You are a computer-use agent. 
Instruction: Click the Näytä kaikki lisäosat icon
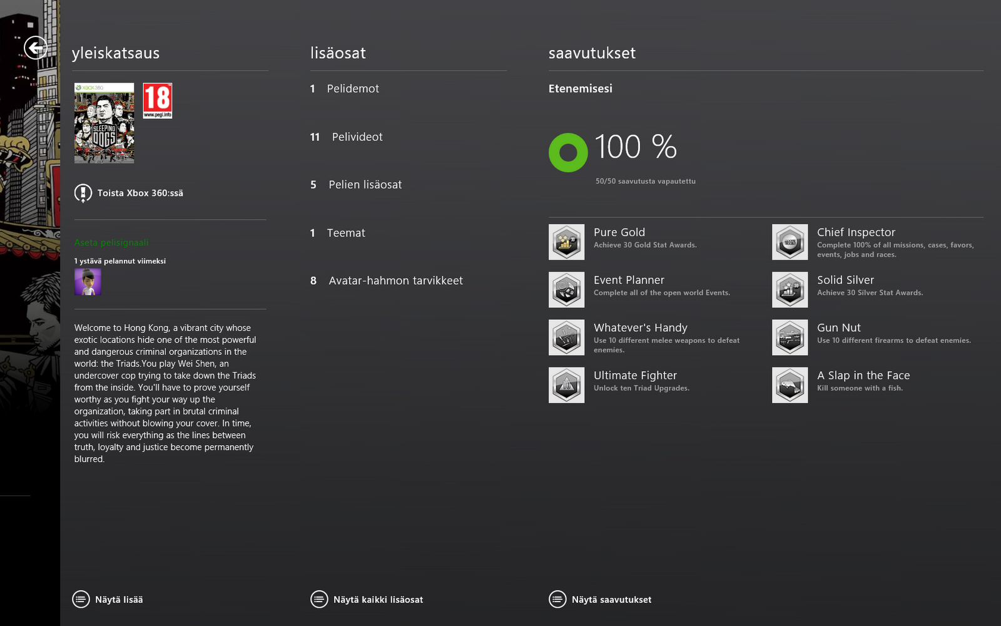click(319, 599)
